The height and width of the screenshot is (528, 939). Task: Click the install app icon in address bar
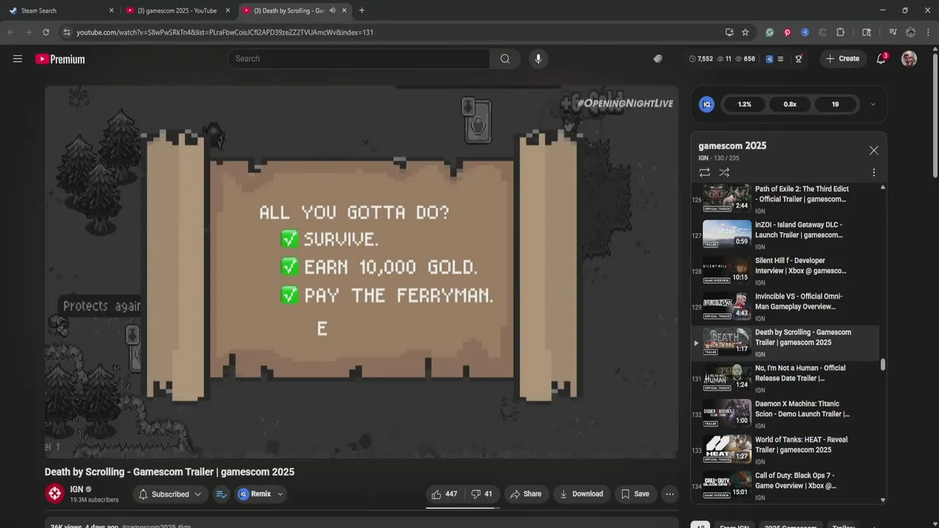(x=729, y=32)
